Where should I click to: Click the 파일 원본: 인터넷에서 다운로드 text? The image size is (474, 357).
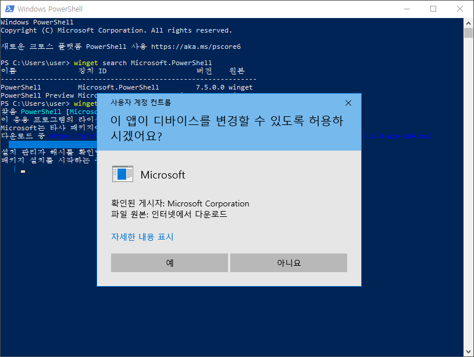[169, 215]
